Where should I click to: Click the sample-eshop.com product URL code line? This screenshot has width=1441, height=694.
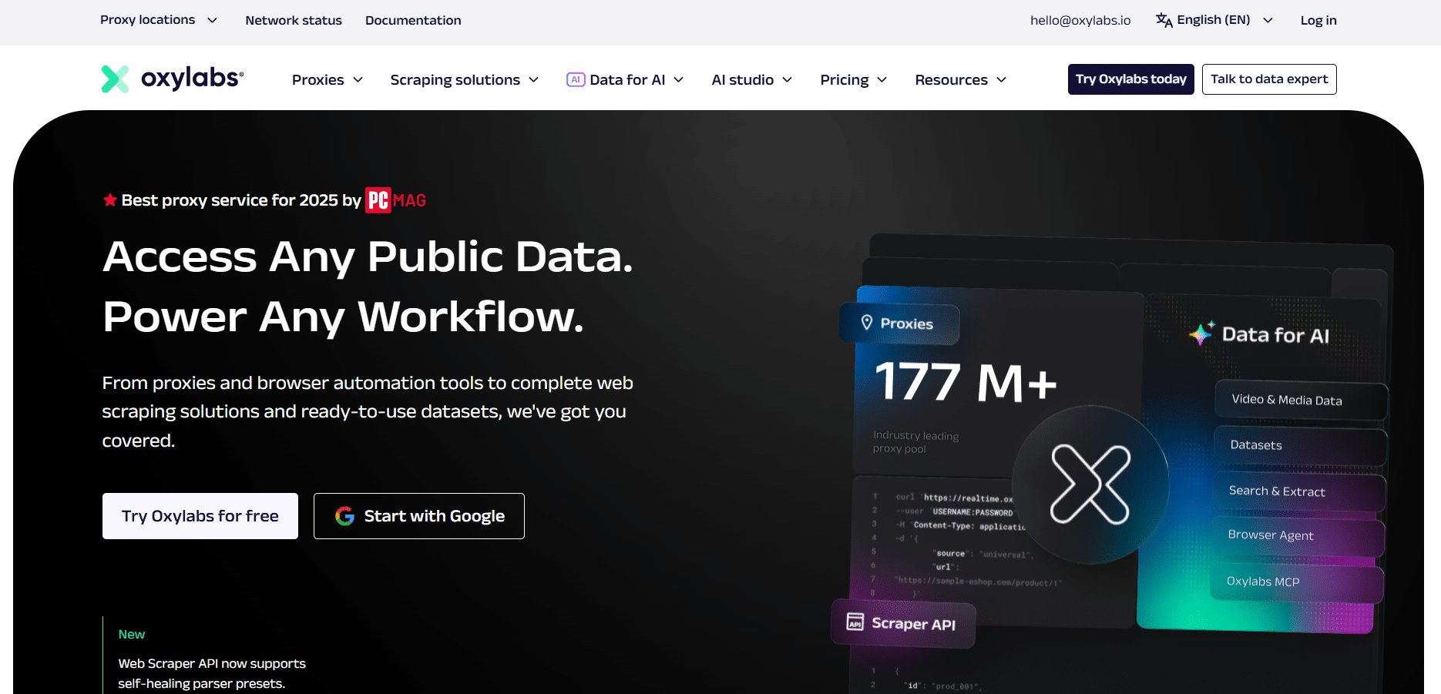pyautogui.click(x=978, y=582)
